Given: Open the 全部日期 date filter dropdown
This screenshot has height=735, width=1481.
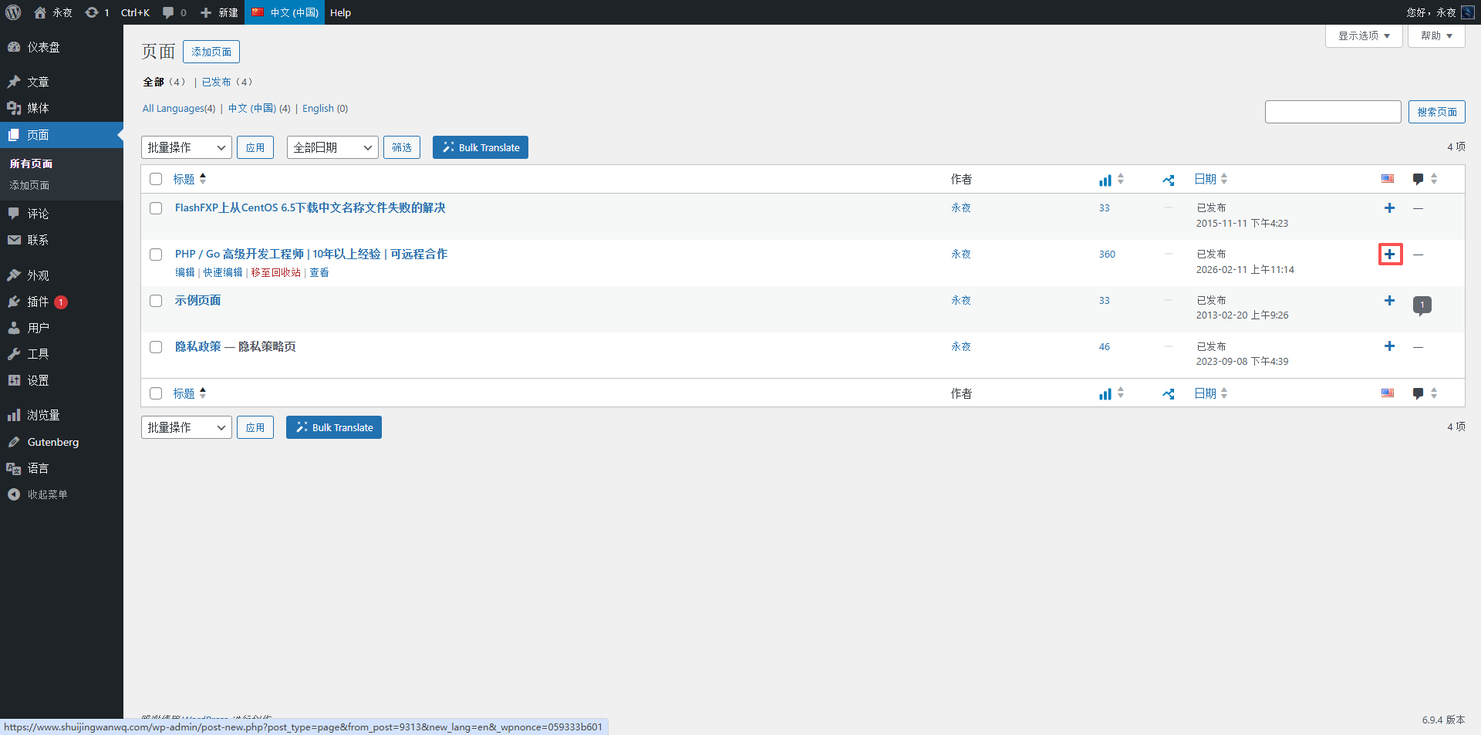Looking at the screenshot, I should point(332,147).
